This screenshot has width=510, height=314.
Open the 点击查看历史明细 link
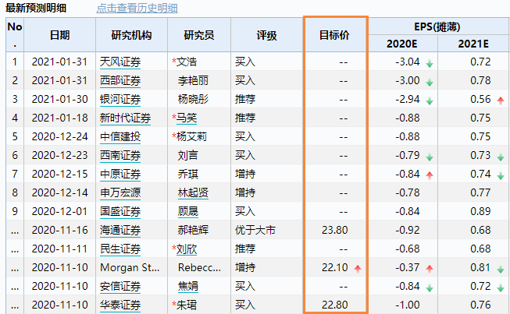coord(137,8)
